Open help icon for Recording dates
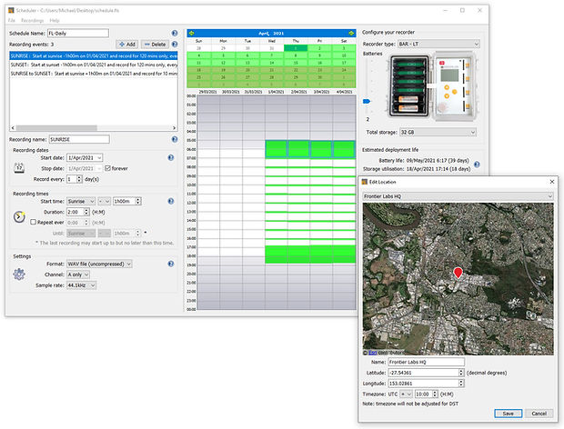564x429 pixels. click(171, 157)
